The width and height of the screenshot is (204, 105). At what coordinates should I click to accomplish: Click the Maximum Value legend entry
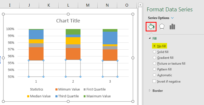tap(97, 96)
